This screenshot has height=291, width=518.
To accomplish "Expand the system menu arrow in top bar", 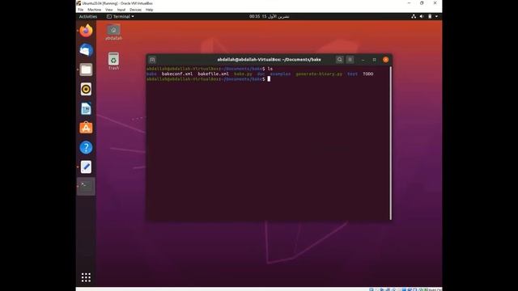I will 436,16.
